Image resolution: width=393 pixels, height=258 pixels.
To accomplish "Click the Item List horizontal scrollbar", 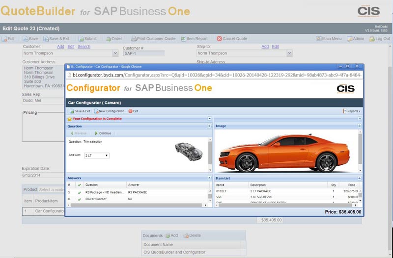I will (x=285, y=205).
